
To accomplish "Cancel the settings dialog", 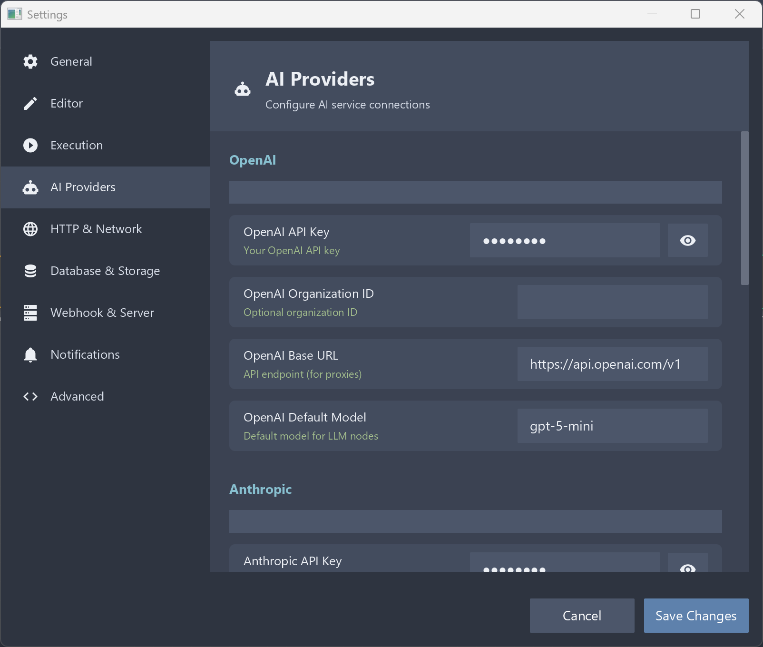I will (x=582, y=616).
